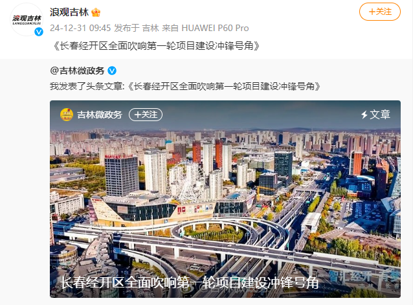The height and width of the screenshot is (305, 413).
Task: Open the top post title text 《长春经开区全面吹响…》
Action: pos(155,46)
